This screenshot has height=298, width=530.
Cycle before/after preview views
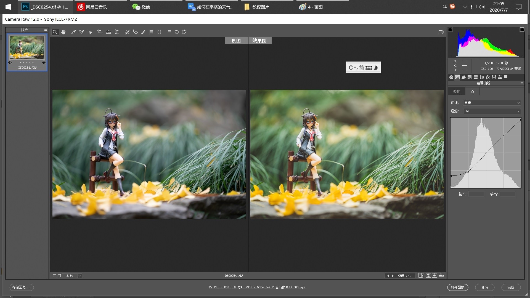click(x=421, y=275)
